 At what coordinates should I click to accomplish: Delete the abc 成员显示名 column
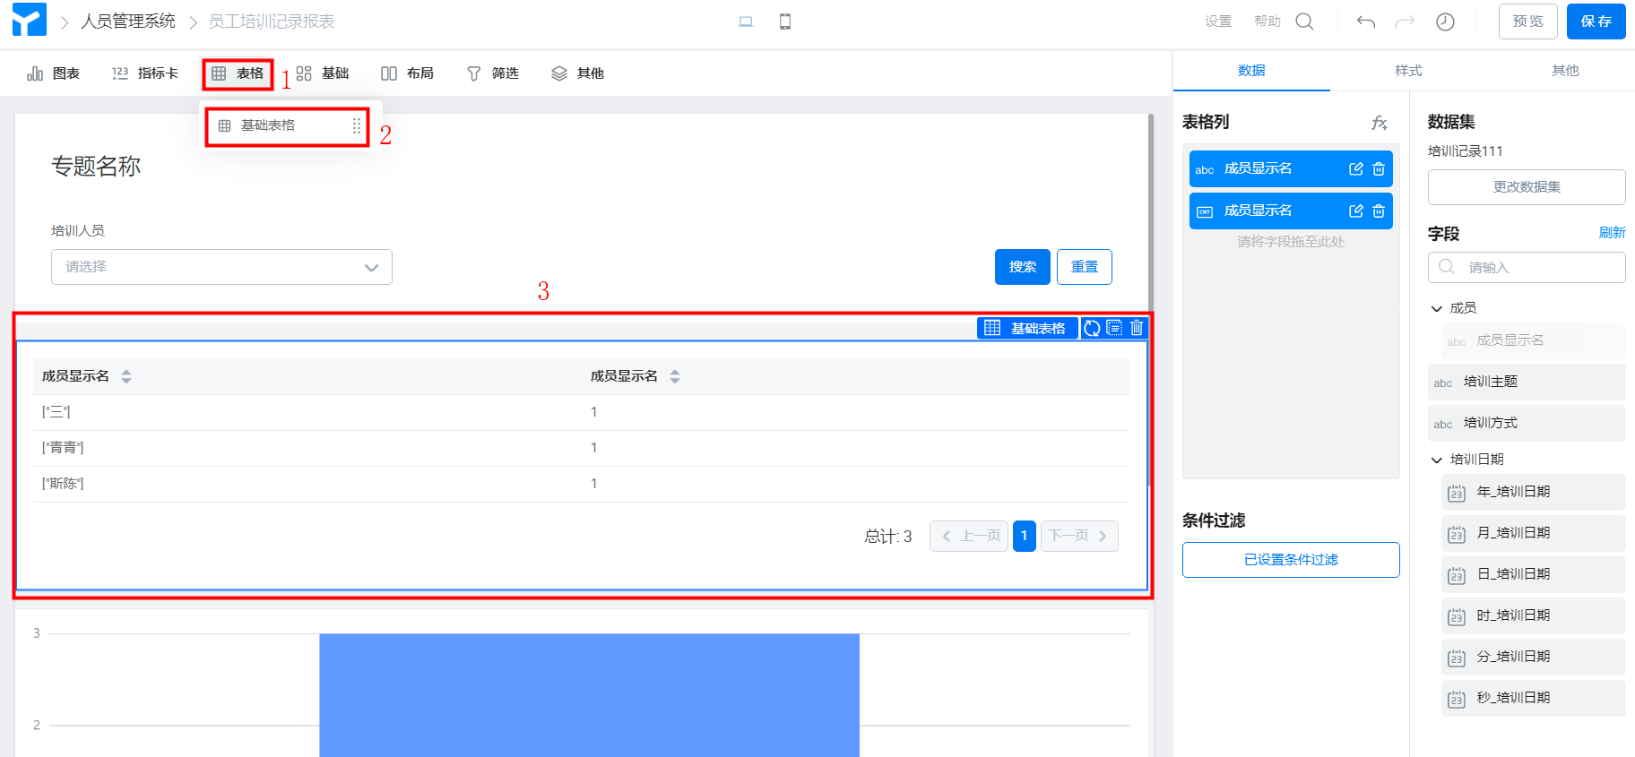tap(1379, 169)
